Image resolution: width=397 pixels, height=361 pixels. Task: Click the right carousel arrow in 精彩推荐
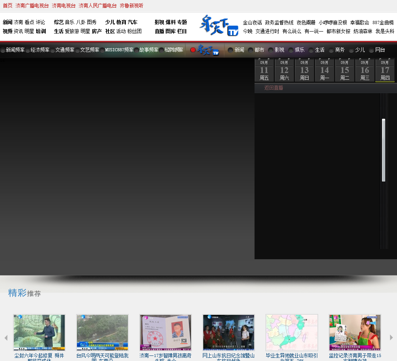coord(391,338)
